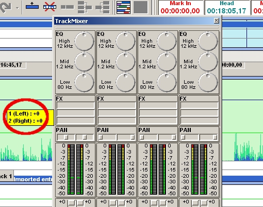The width and height of the screenshot is (263, 207).
Task: Click right PAN slider thumb in fourth channel
Action: (x=215, y=137)
